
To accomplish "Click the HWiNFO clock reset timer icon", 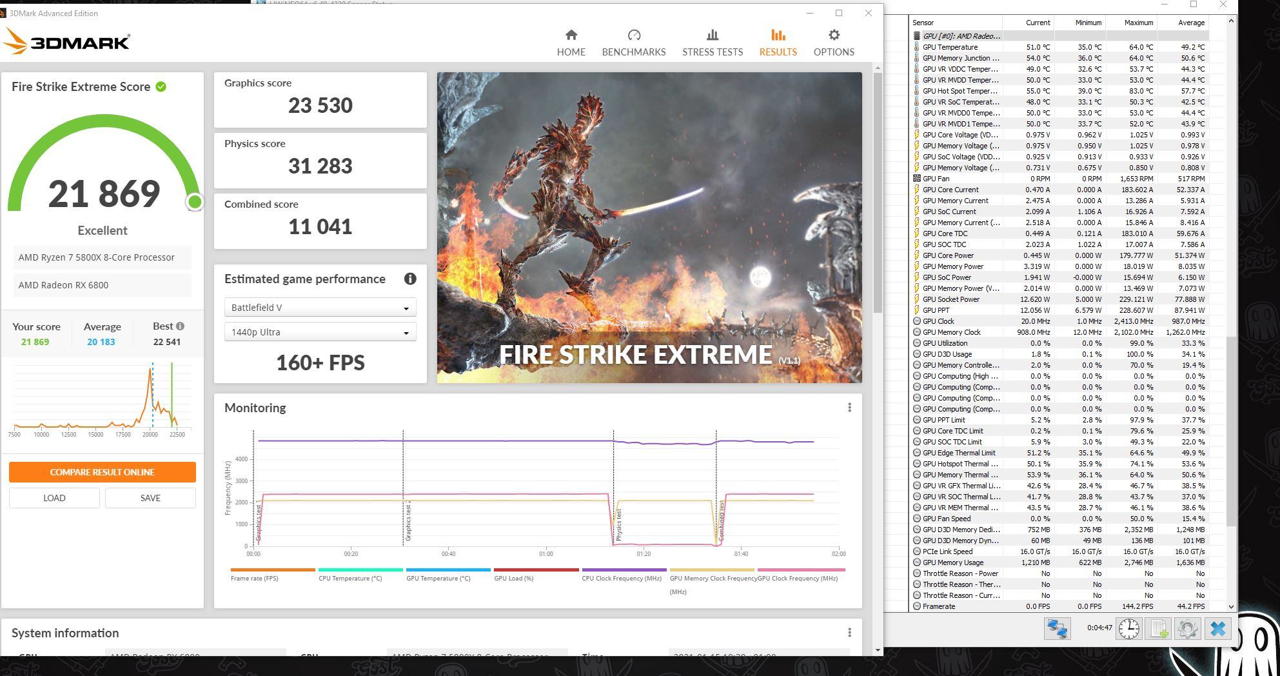I will pos(1128,628).
